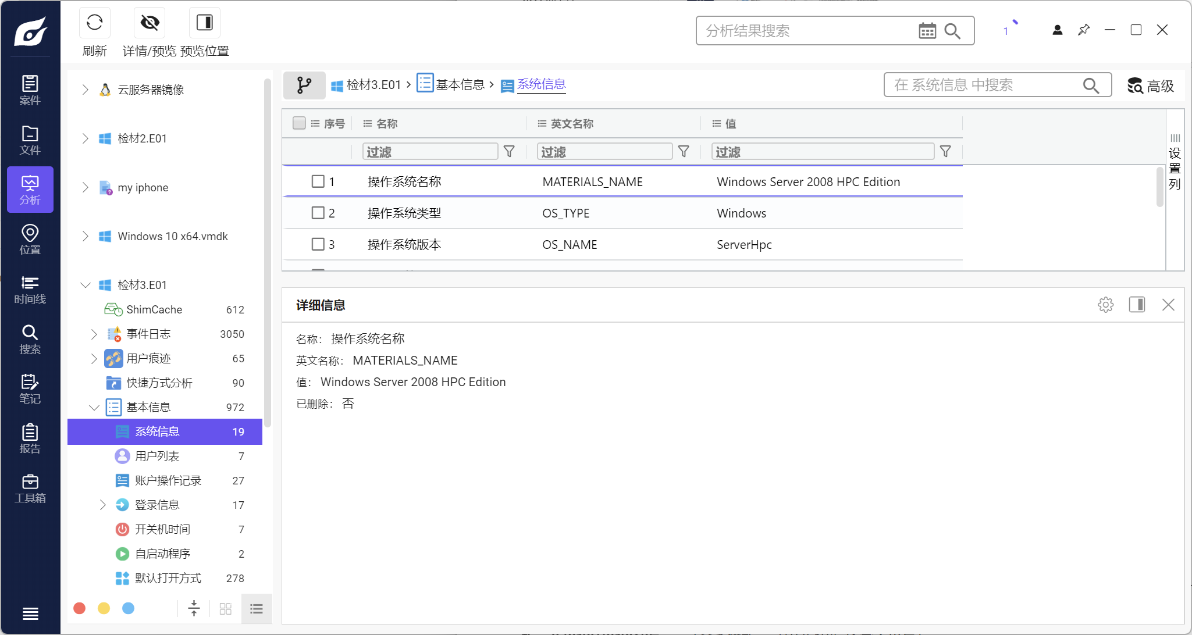Collapse the 检材3.E01 tree node
Screen dimensions: 1192x635
[x=85, y=285]
